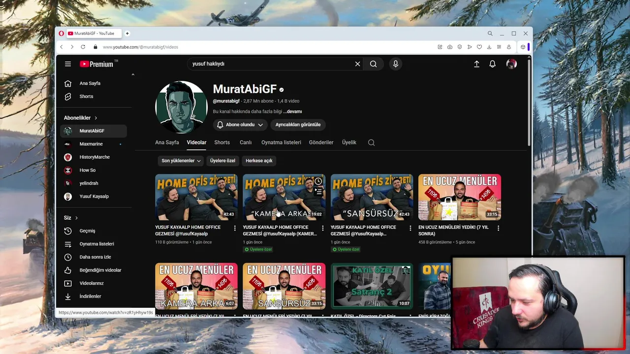This screenshot has height=354, width=630.
Task: Click the heart bookmark icon in address bar
Action: click(x=479, y=47)
